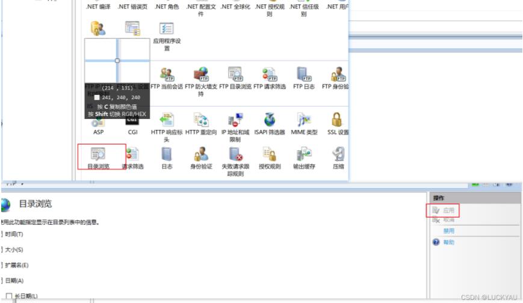Open the FTP 当前会话 icon

pyautogui.click(x=167, y=74)
